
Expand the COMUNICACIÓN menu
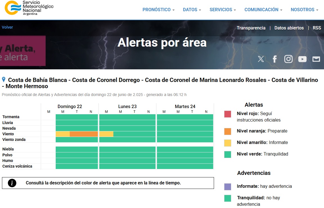point(264,10)
